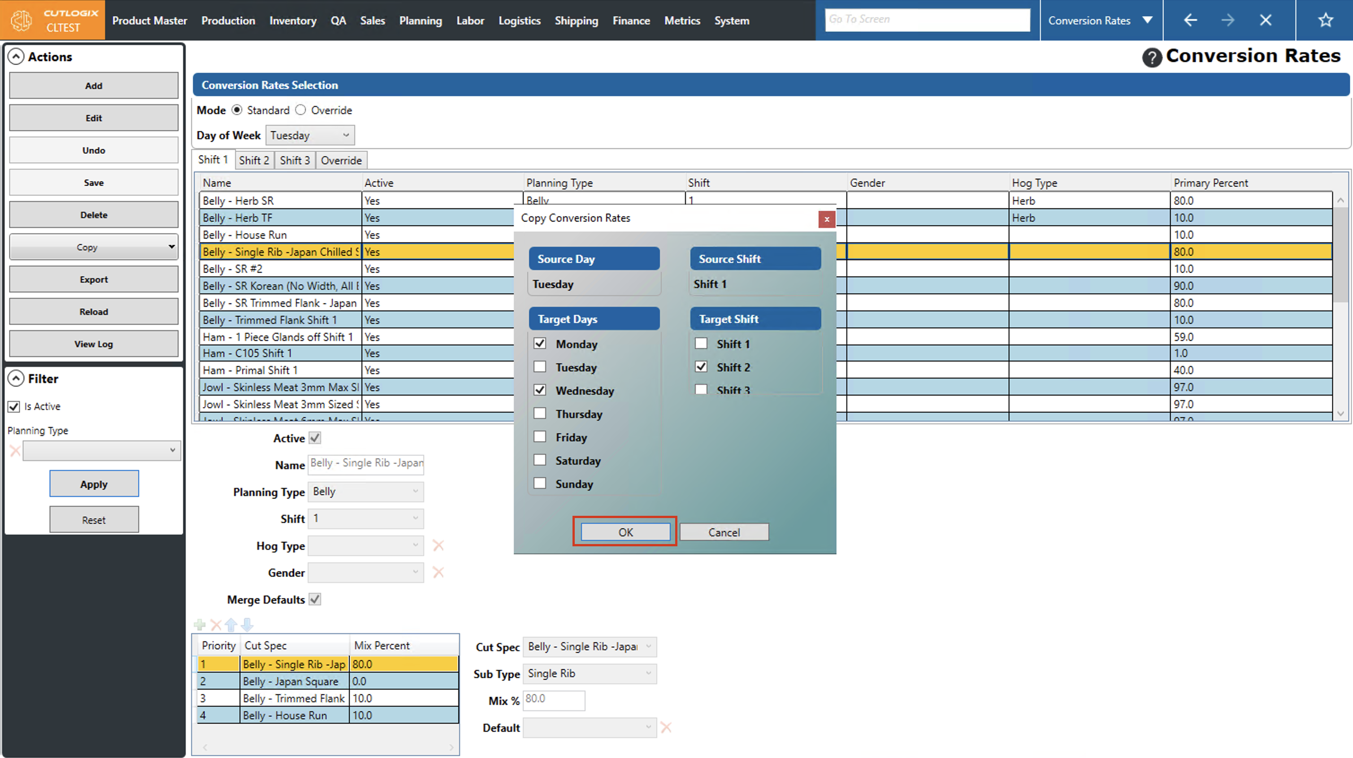This screenshot has height=758, width=1353.
Task: Click the Apply filter button
Action: pos(94,484)
